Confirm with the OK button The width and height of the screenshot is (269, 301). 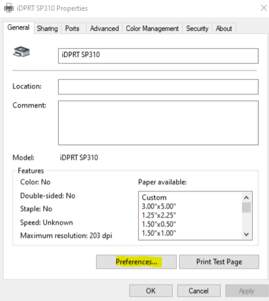(151, 291)
